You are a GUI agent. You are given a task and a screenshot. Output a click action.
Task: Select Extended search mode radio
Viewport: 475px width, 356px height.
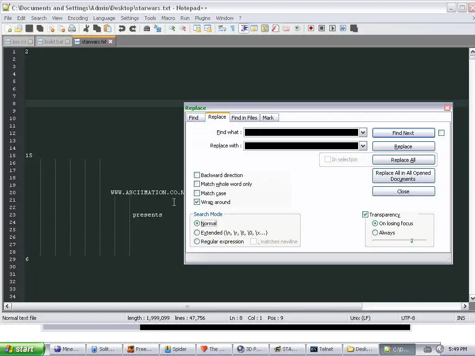coord(197,233)
